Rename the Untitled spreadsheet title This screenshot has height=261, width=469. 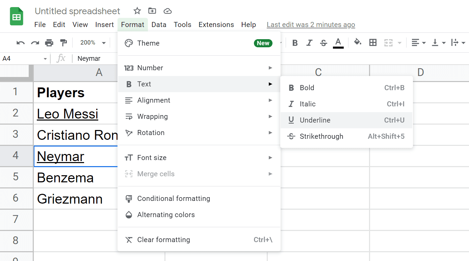[x=78, y=11]
